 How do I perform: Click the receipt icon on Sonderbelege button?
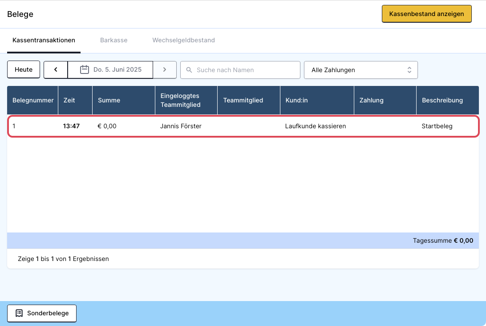[x=19, y=313]
